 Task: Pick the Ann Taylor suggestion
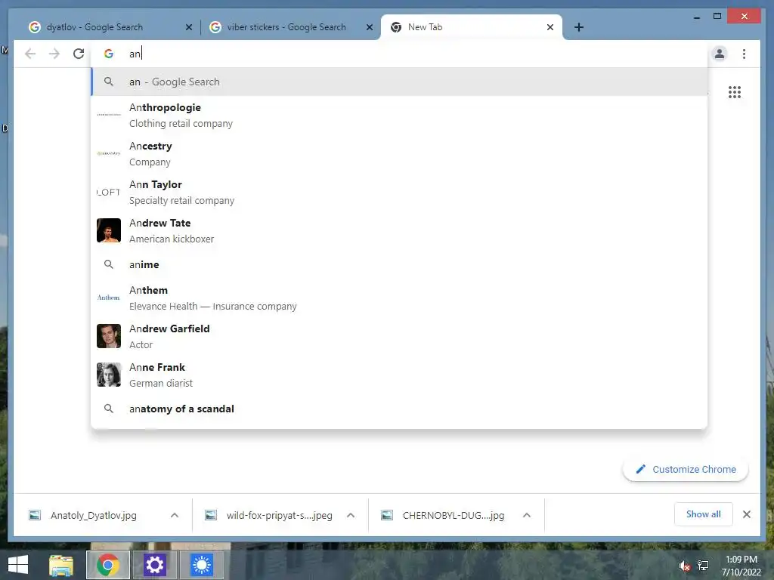(399, 192)
